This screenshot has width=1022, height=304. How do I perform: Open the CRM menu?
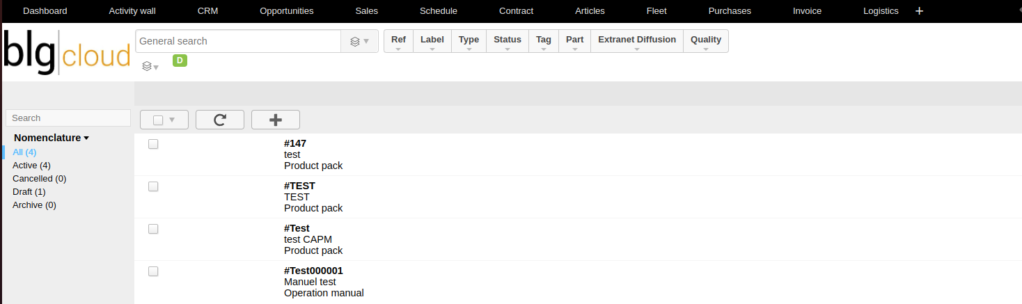(x=207, y=11)
